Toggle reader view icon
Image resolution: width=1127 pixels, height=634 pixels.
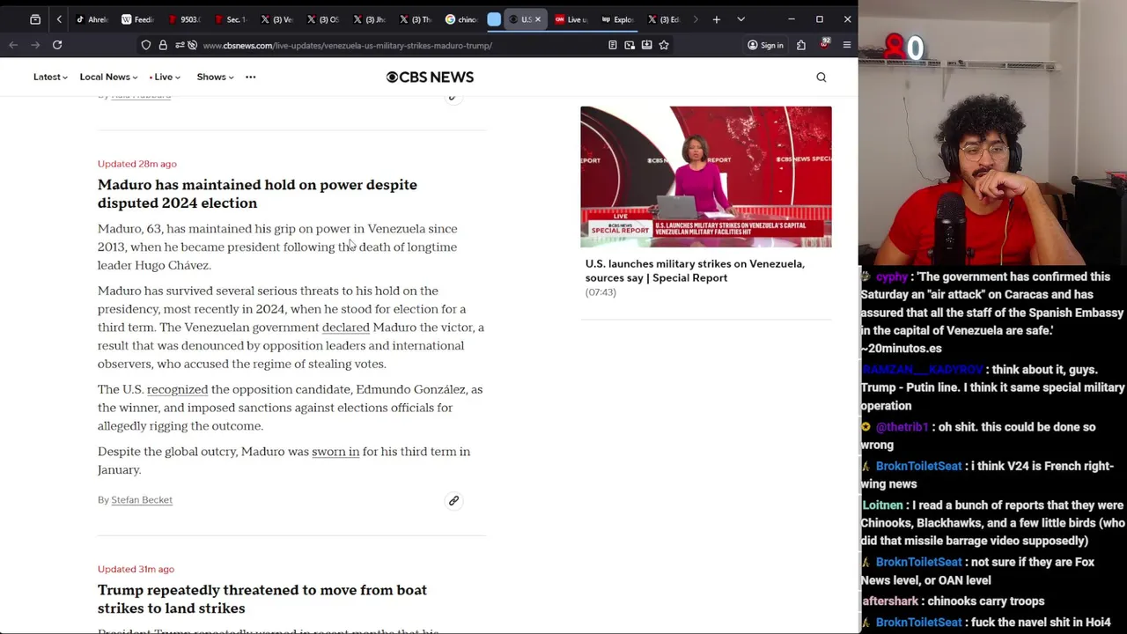[613, 45]
